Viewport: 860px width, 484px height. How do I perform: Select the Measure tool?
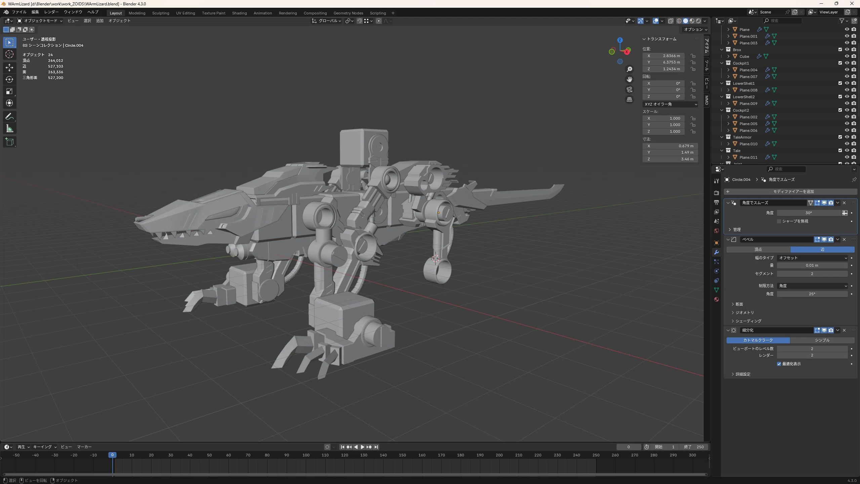click(9, 128)
